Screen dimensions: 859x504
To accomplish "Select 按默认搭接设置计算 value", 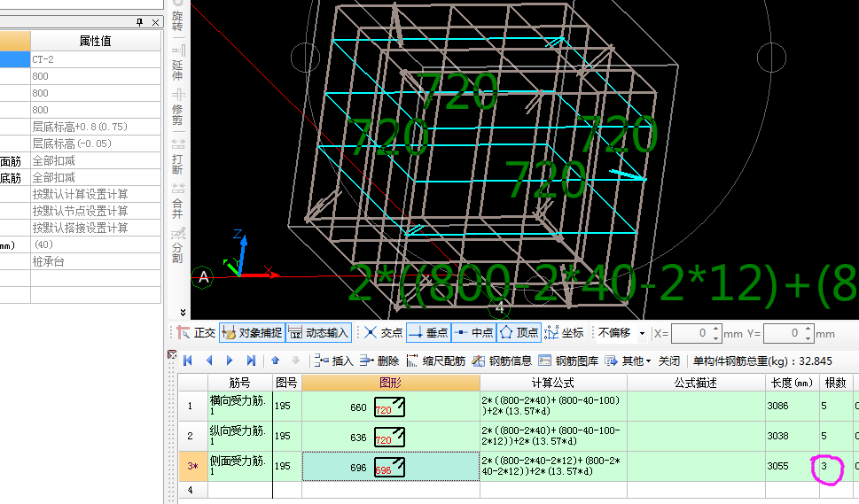I will pyautogui.click(x=96, y=228).
